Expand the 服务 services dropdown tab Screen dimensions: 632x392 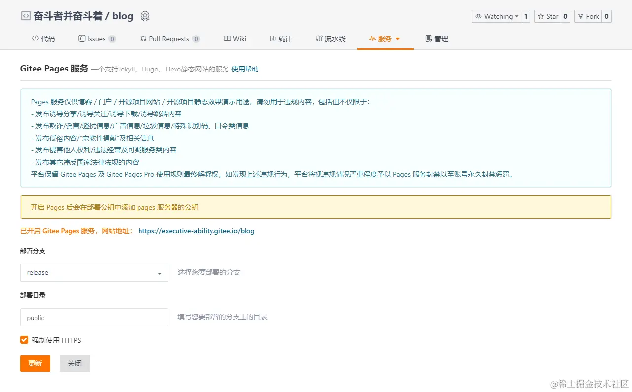click(385, 39)
